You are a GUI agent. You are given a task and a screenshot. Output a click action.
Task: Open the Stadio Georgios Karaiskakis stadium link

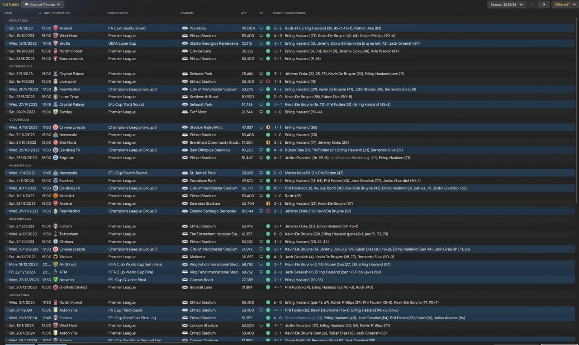pos(214,43)
